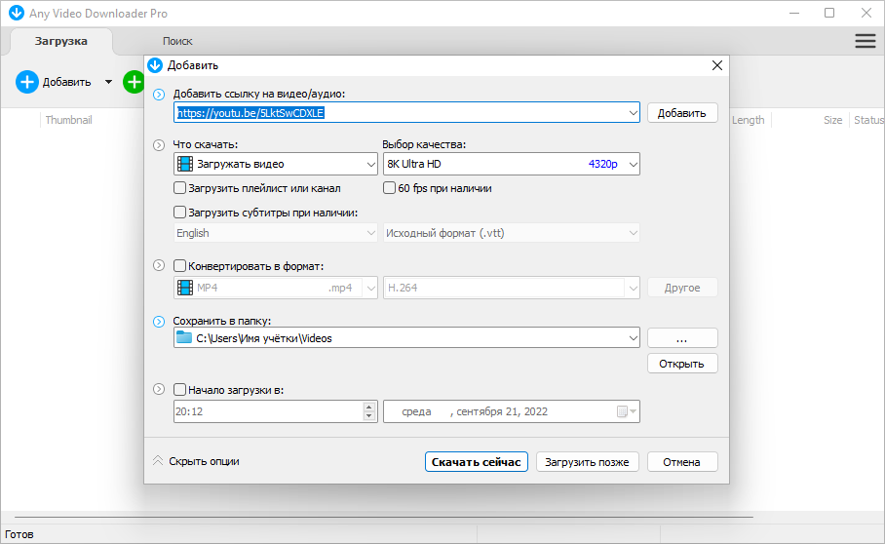Click Отмена button
This screenshot has width=885, height=544.
pos(682,461)
